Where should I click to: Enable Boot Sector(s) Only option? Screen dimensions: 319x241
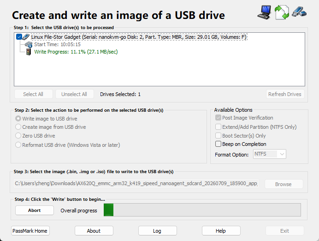[219, 136]
